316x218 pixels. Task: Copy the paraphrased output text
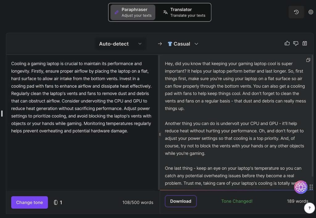tap(308, 60)
